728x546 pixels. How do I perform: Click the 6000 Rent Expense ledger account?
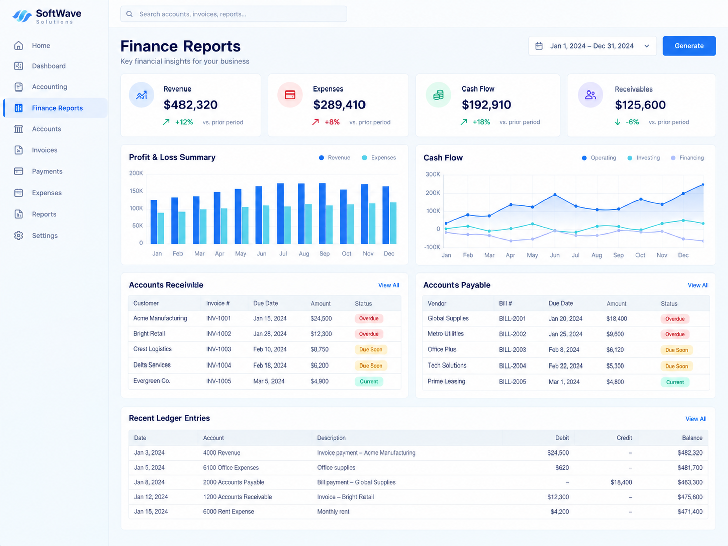pos(229,512)
